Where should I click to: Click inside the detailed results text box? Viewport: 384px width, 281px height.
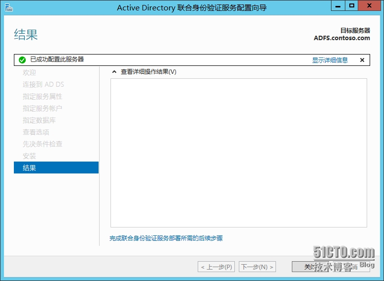click(238, 153)
